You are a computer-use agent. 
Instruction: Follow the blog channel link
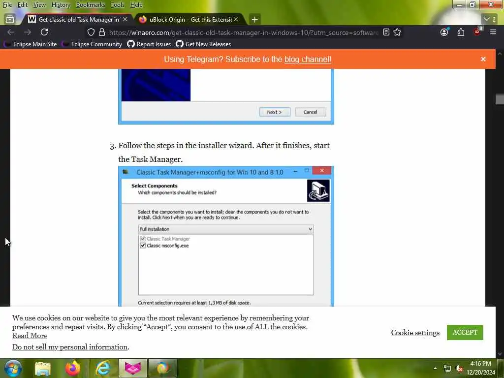pos(308,60)
